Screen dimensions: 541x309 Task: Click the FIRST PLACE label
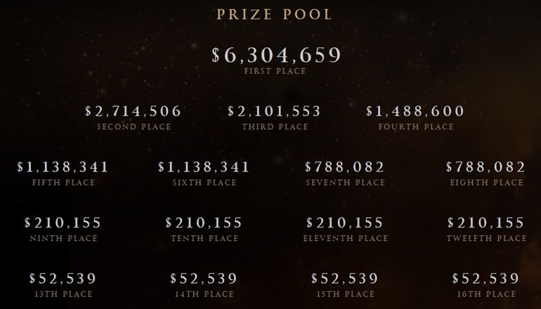[275, 71]
